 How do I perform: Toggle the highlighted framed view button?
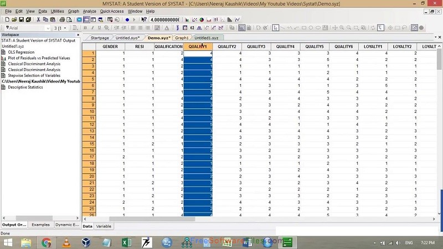click(x=241, y=28)
